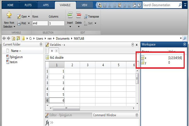Viewport: 189px width, 126px height.
Task: Select test.m in Current Folder
Action: [x=12, y=62]
